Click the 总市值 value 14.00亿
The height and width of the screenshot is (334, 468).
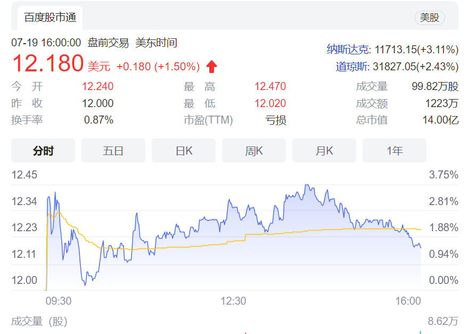pyautogui.click(x=440, y=120)
